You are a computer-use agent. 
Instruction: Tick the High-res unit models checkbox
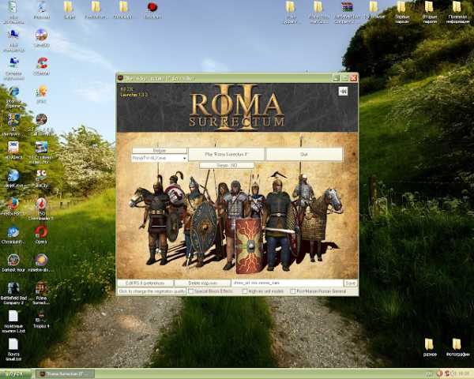(245, 291)
